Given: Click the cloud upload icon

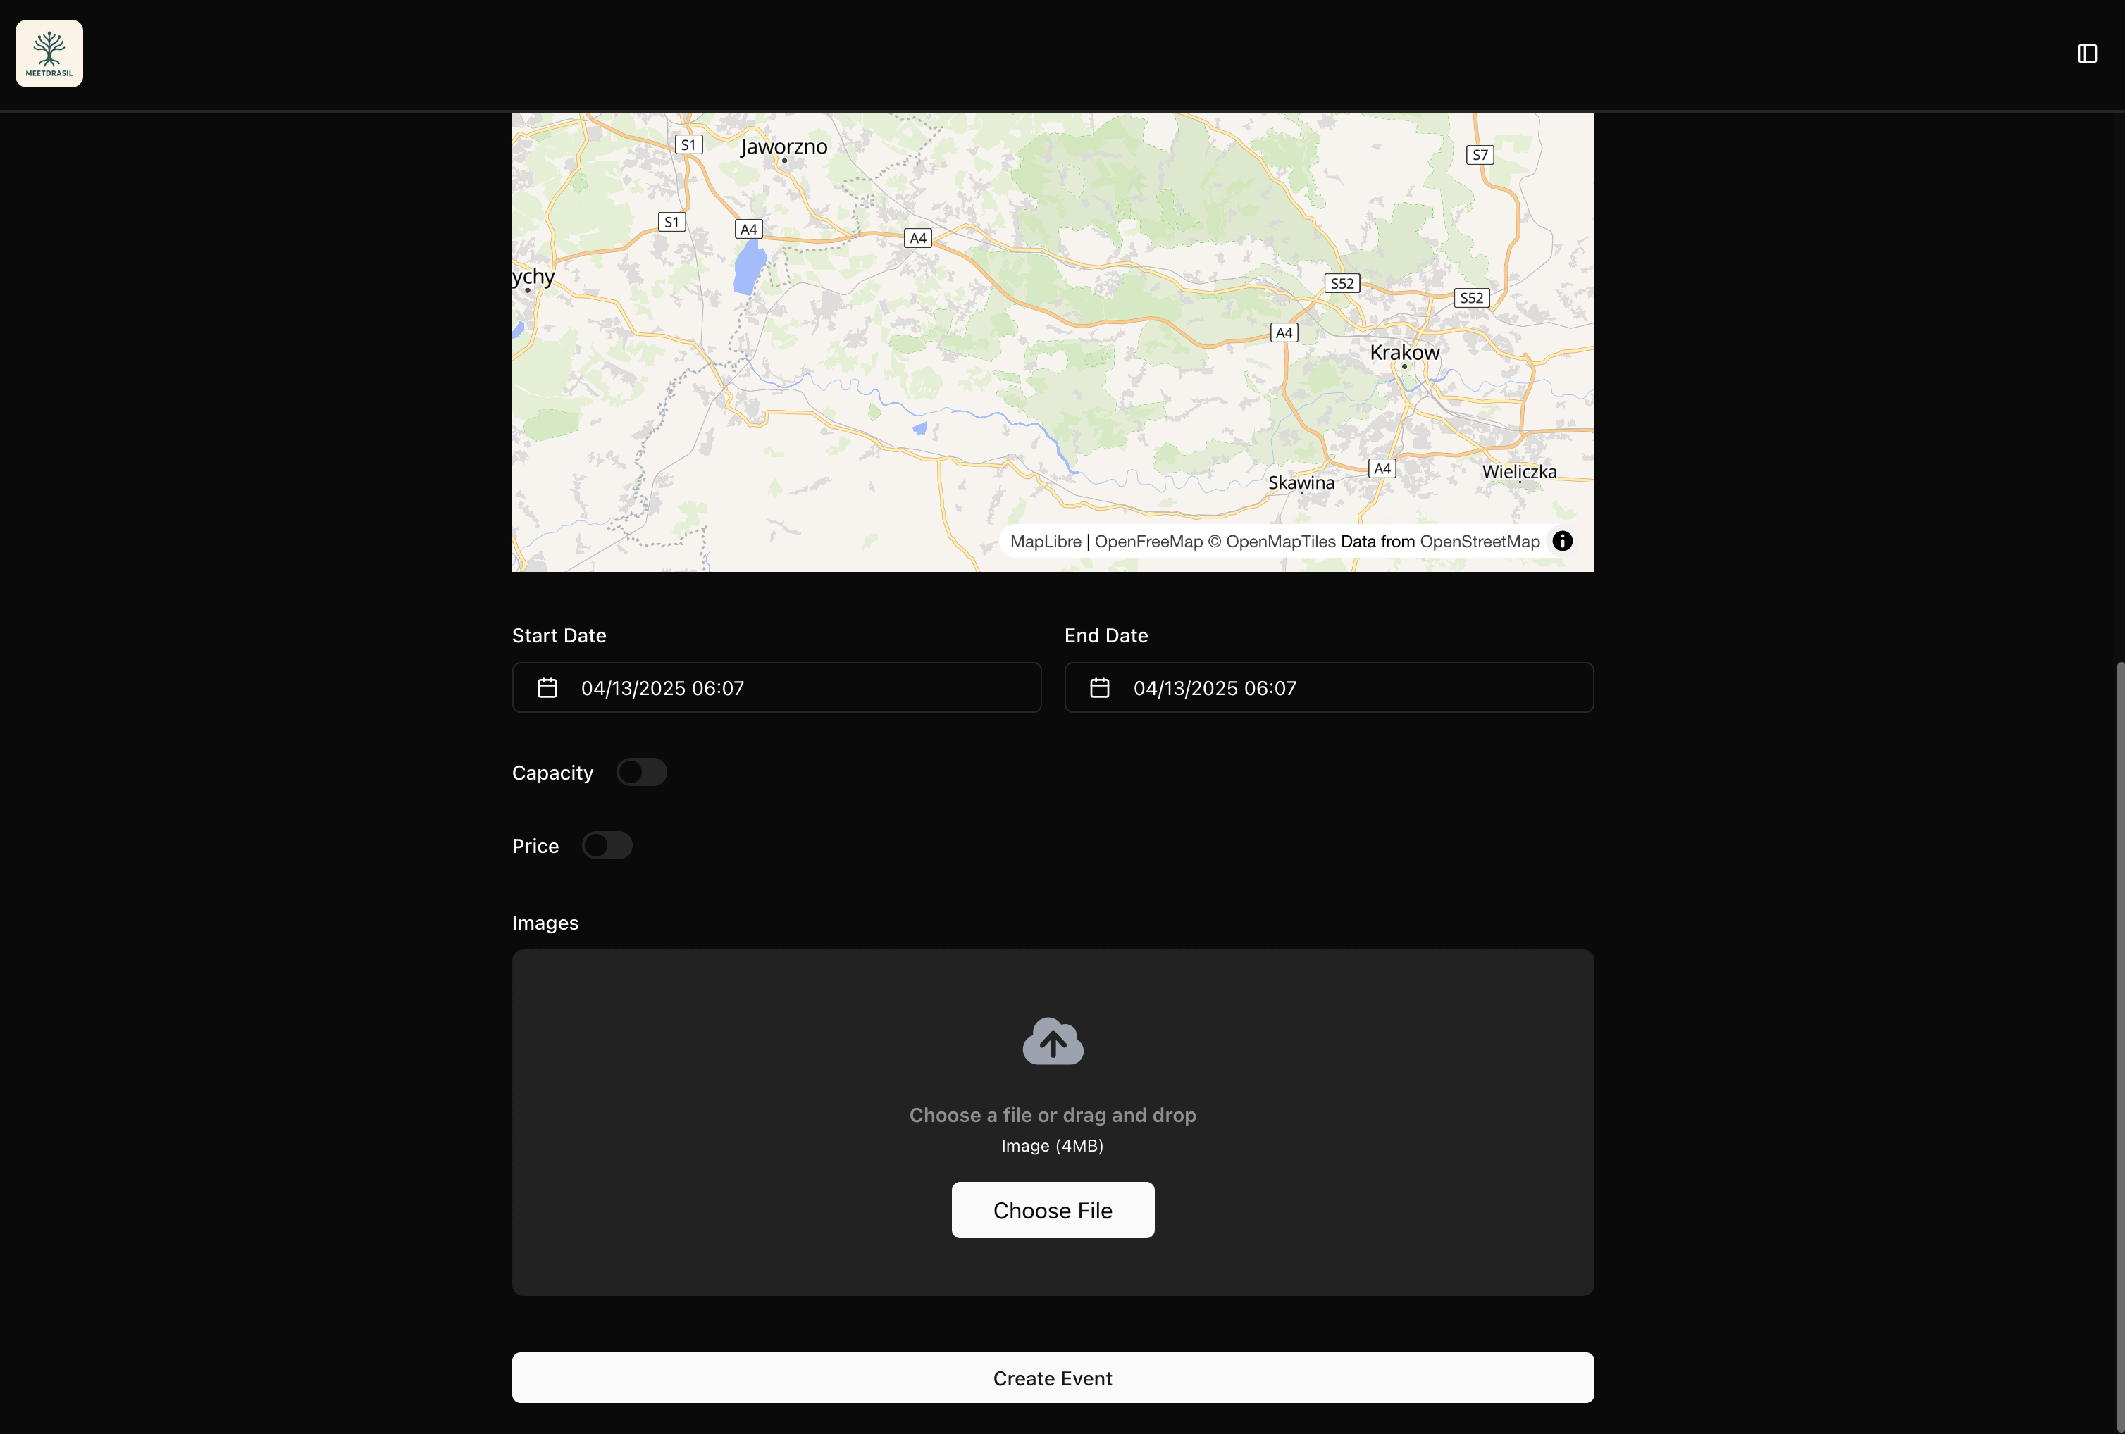Looking at the screenshot, I should pos(1053,1041).
